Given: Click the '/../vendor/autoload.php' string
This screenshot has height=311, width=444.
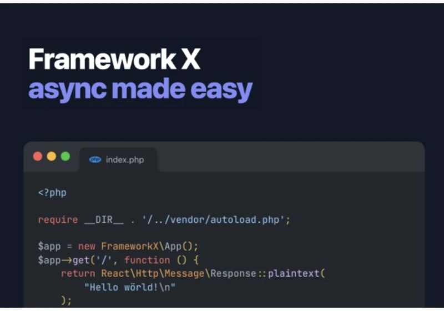Looking at the screenshot, I should point(213,220).
